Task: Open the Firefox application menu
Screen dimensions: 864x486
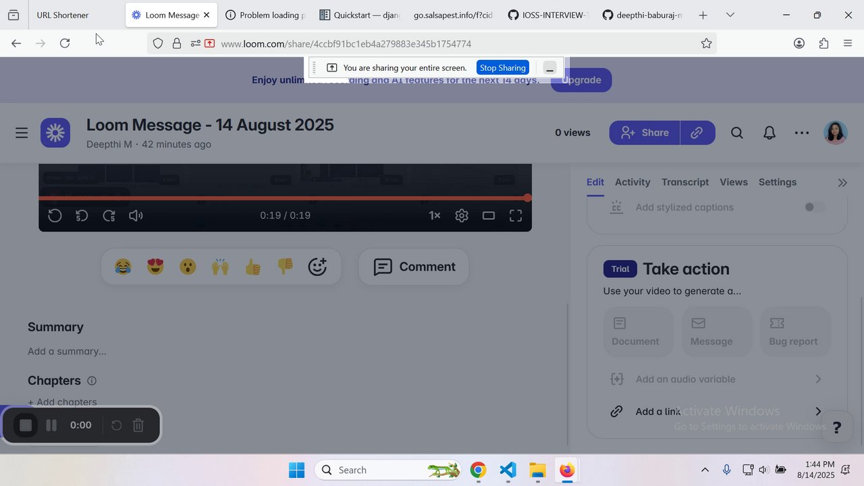Action: [848, 43]
